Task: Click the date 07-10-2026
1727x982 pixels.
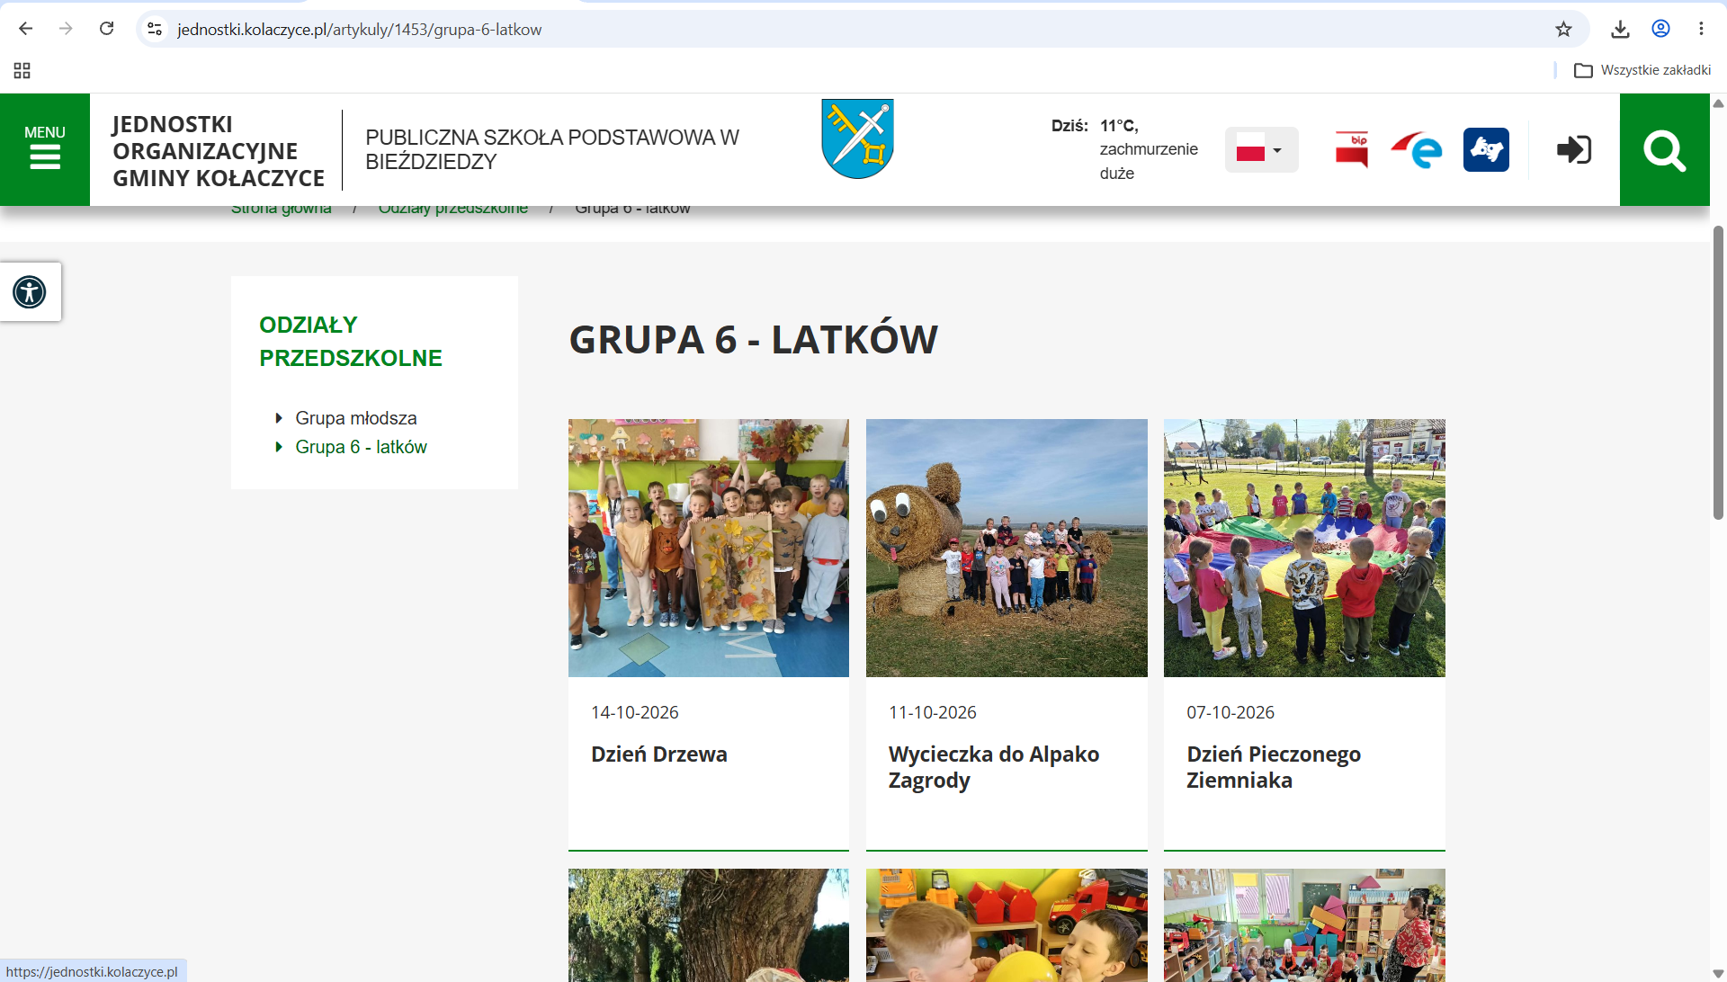Action: tap(1230, 712)
